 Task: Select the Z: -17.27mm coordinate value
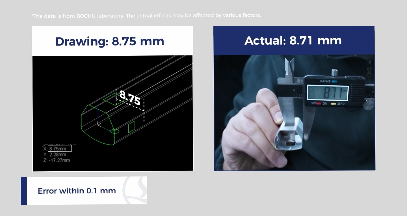[x=57, y=160]
